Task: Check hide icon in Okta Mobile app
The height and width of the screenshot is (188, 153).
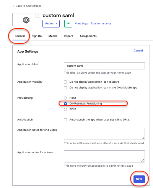Action: pos(65,88)
